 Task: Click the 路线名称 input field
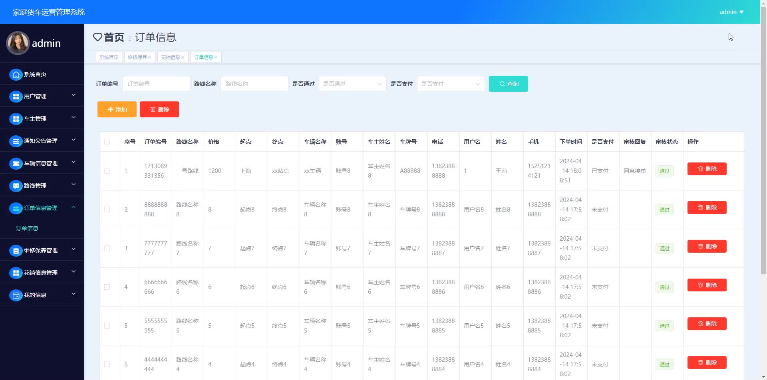[254, 84]
